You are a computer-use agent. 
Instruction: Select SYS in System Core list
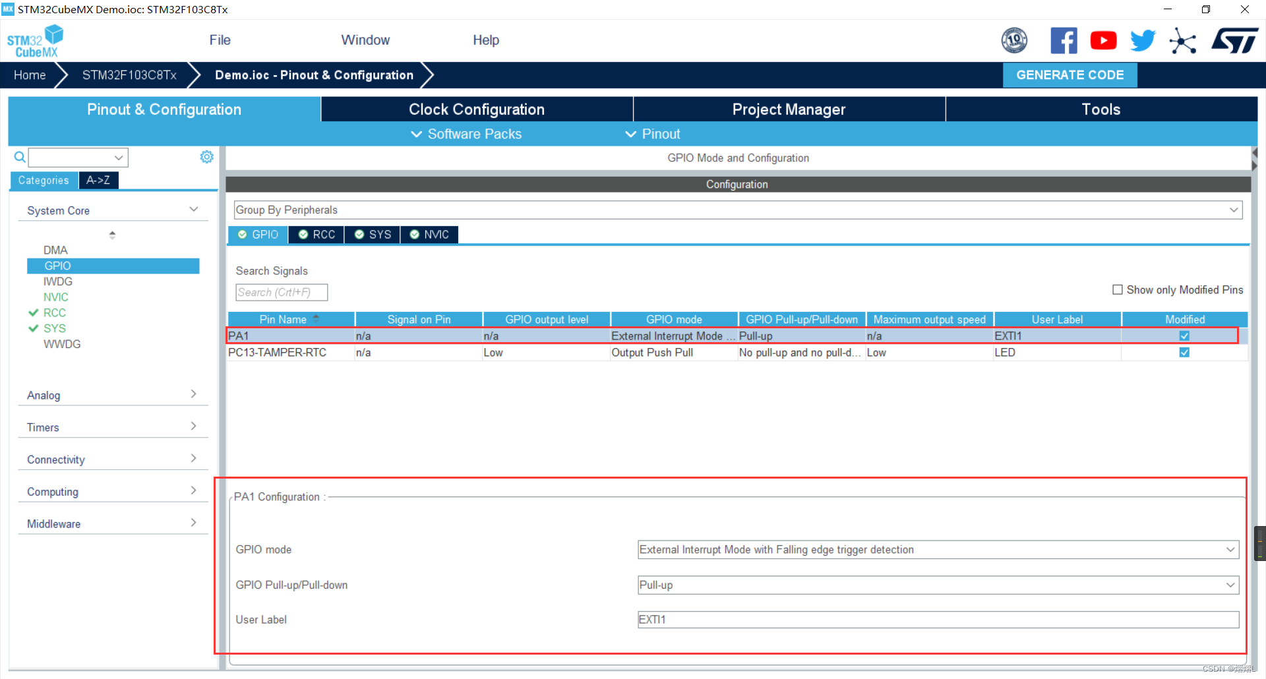[55, 328]
